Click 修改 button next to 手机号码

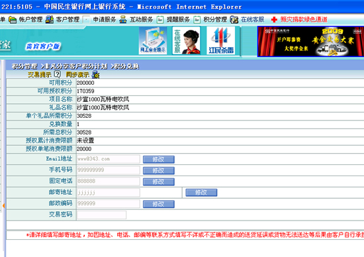159,170
